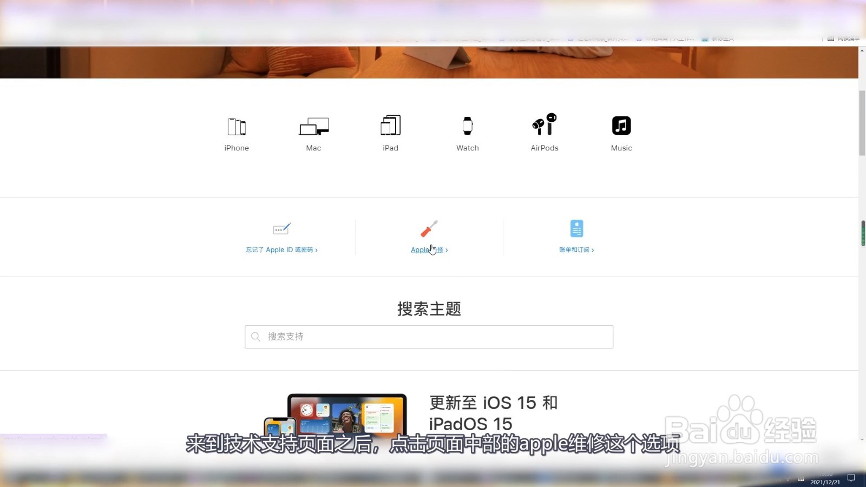The image size is (866, 487).
Task: Open the 忘记了 Apple ID 或密码 link
Action: click(x=282, y=250)
